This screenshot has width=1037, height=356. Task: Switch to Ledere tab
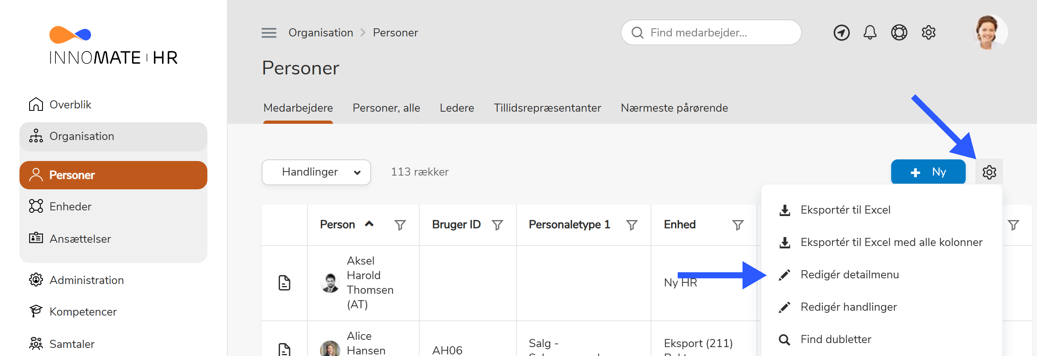coord(457,108)
